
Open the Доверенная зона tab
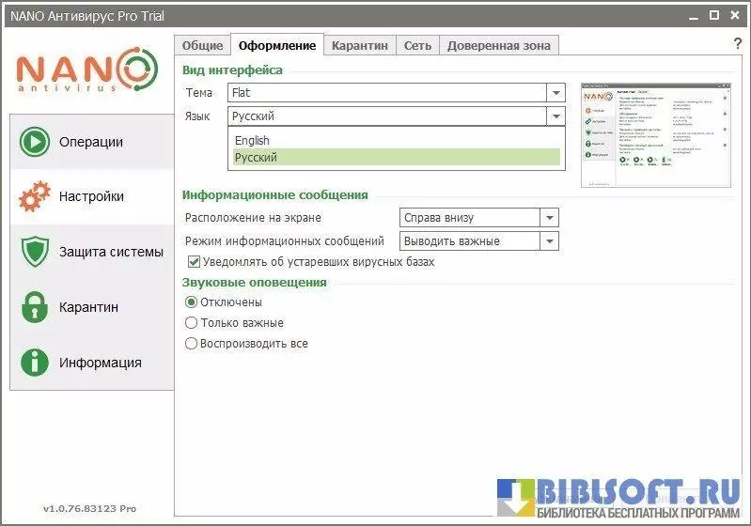pyautogui.click(x=499, y=45)
